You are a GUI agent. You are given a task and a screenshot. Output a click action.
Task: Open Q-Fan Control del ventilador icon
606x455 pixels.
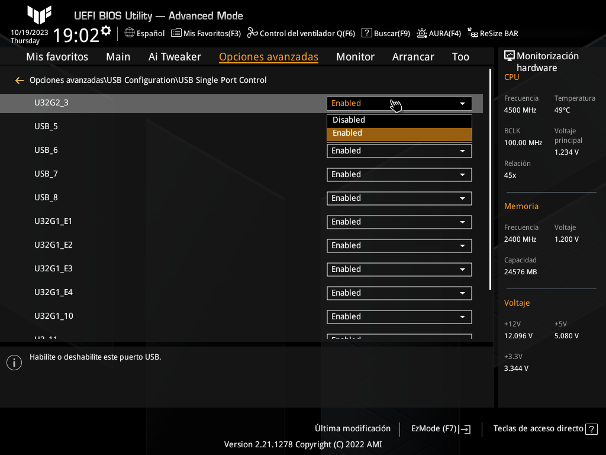coord(253,33)
